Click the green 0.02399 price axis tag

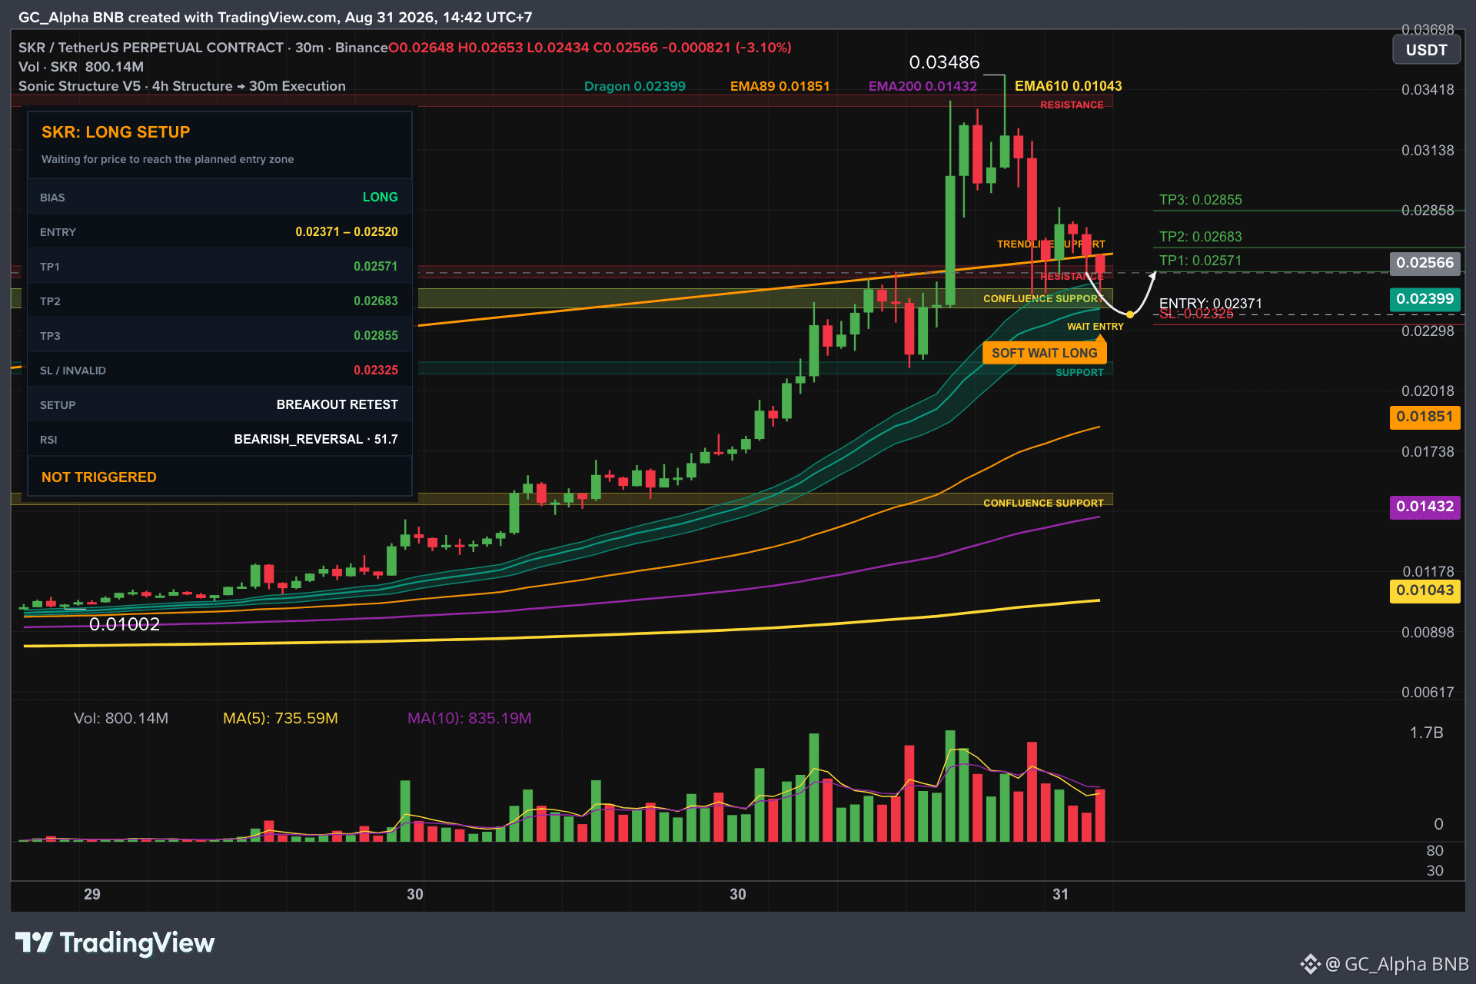pyautogui.click(x=1425, y=299)
